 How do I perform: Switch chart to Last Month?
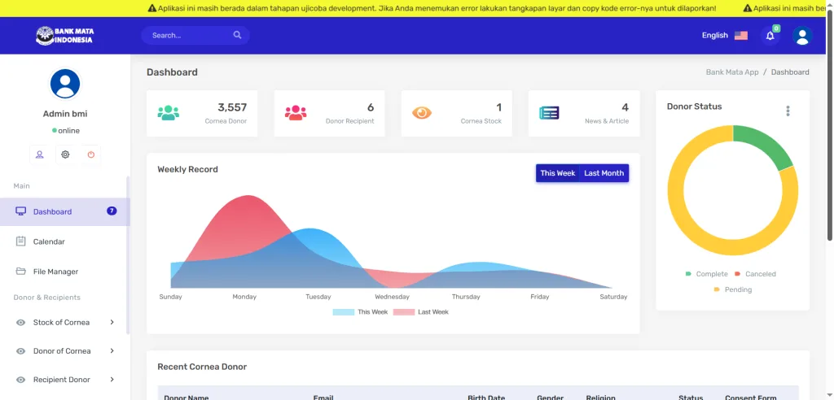point(604,173)
